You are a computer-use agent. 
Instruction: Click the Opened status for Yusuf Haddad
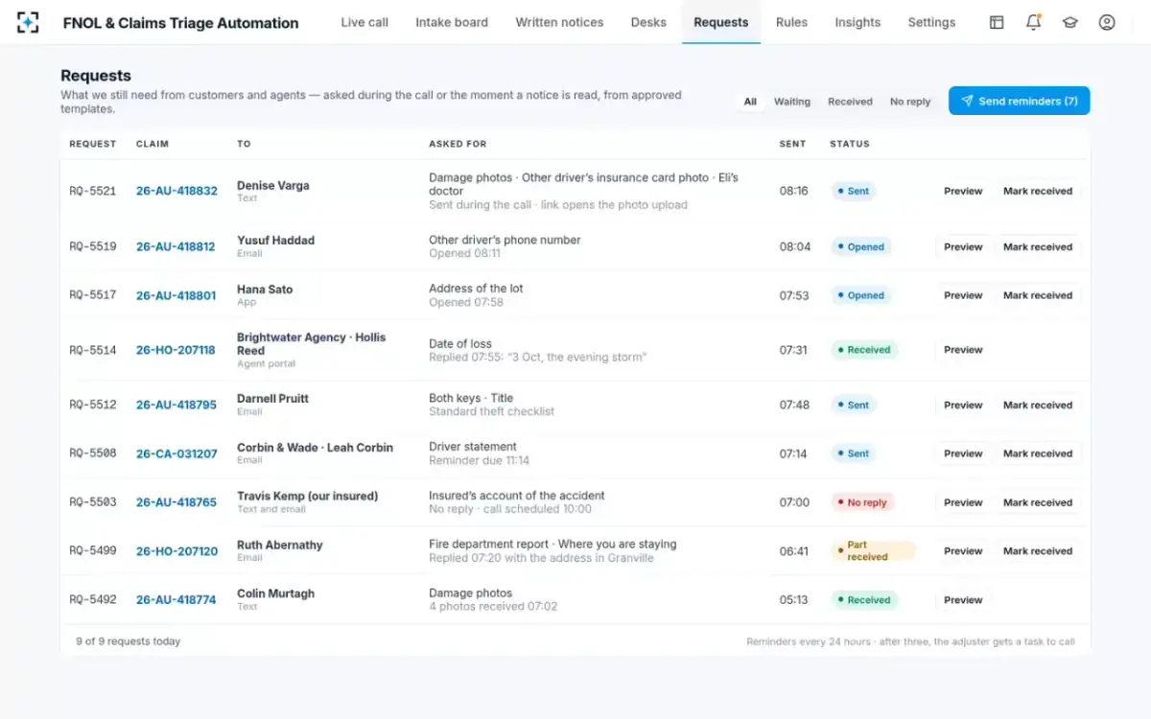(860, 246)
